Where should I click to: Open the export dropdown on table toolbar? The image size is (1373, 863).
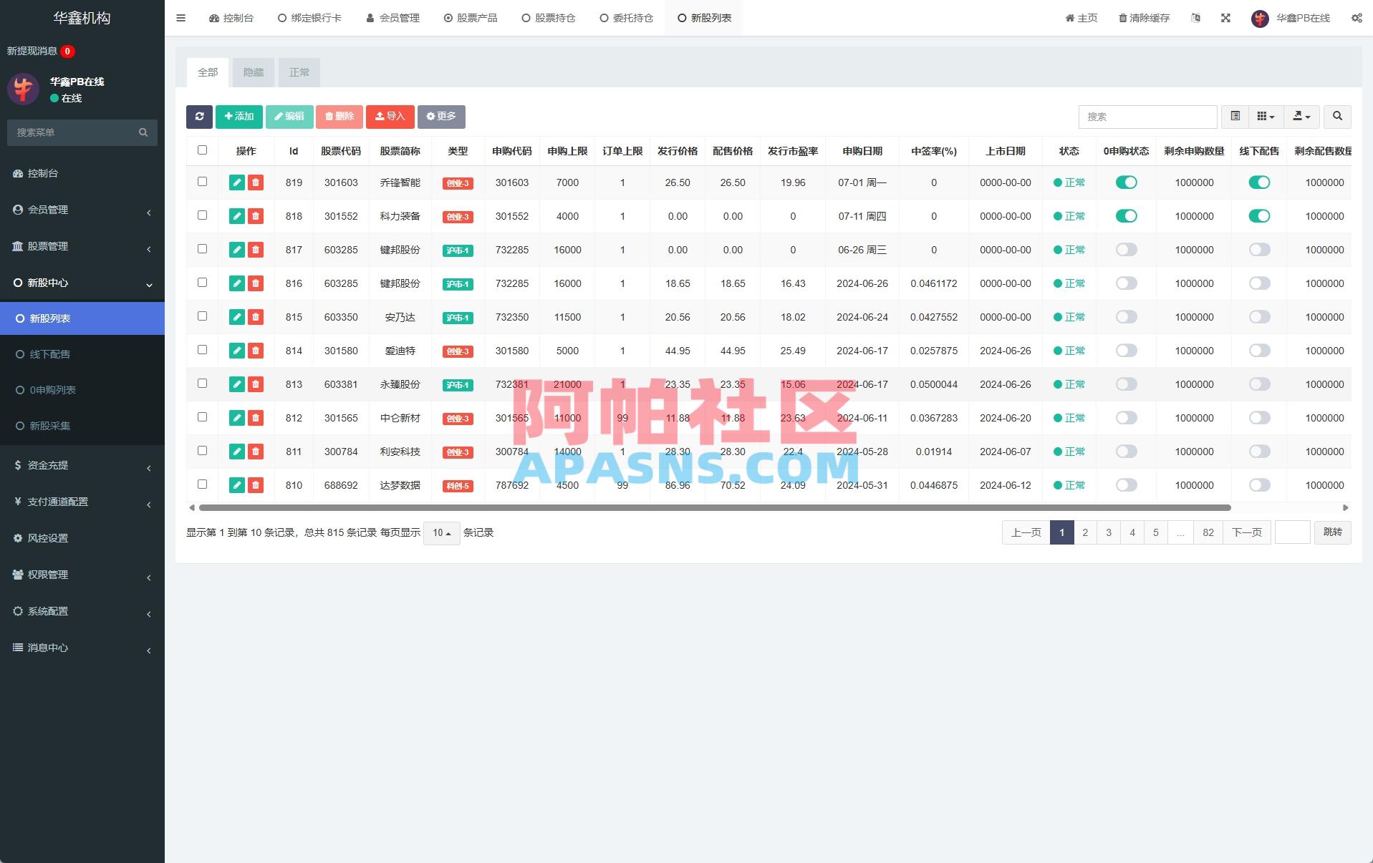tap(1301, 117)
